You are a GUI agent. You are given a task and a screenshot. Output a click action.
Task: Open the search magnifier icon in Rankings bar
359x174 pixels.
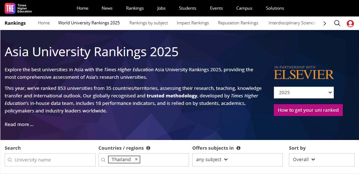coord(337,23)
